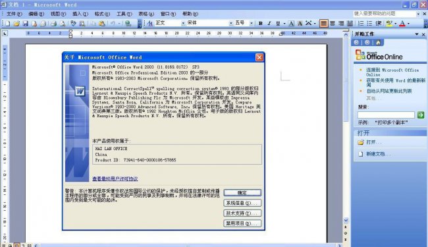
Task: Click the ruler tab-type selector box
Action: point(5,34)
